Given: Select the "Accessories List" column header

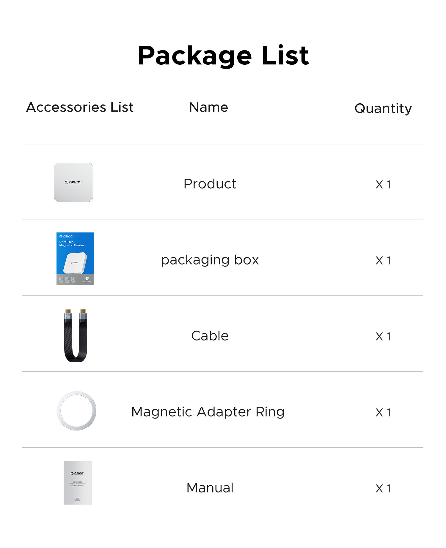Looking at the screenshot, I should point(80,107).
